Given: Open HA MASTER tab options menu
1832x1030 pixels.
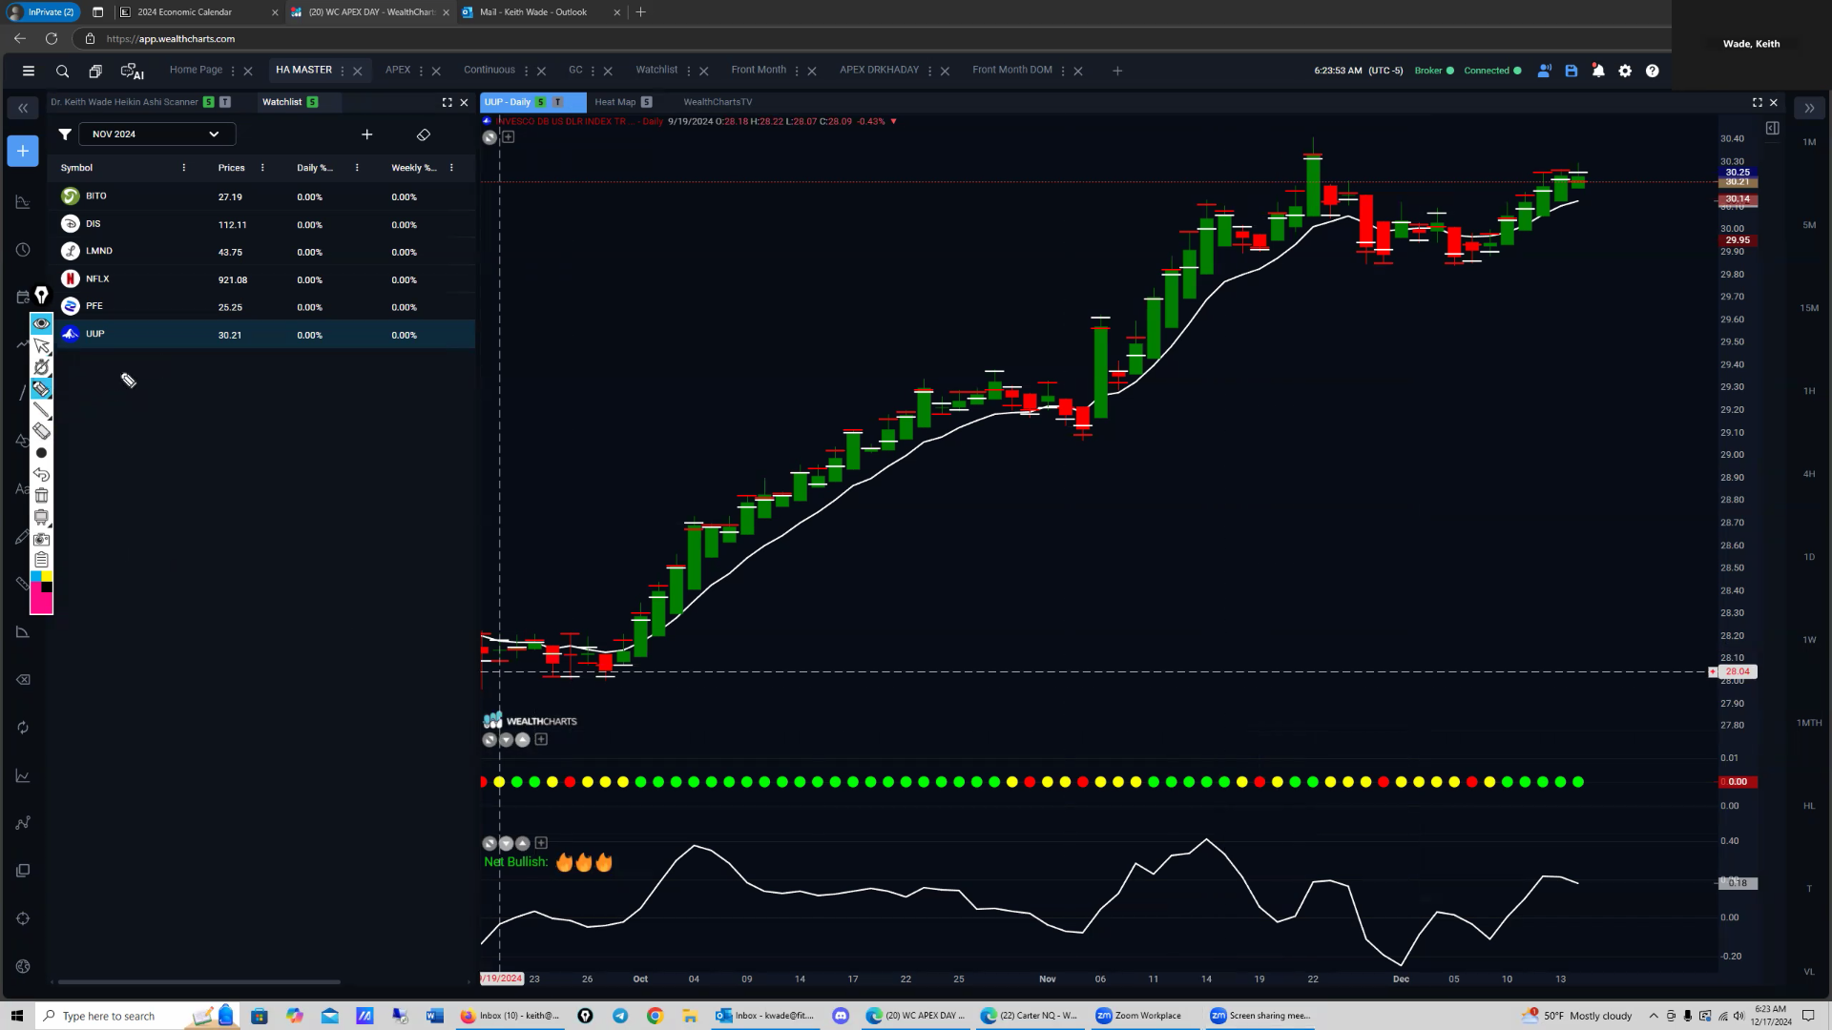Looking at the screenshot, I should click(343, 71).
